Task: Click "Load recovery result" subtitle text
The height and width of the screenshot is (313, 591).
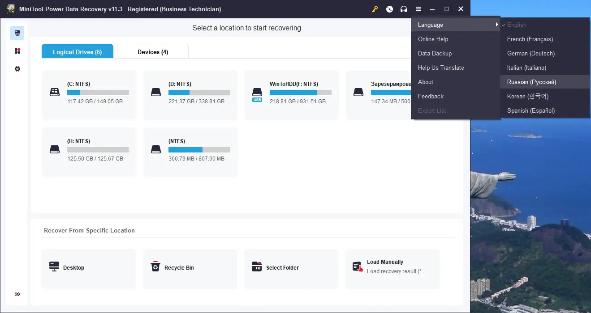Action: (397, 271)
